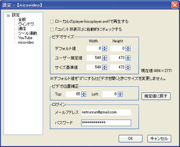Increase サイズ基準値 Width spinner up

point(104,66)
